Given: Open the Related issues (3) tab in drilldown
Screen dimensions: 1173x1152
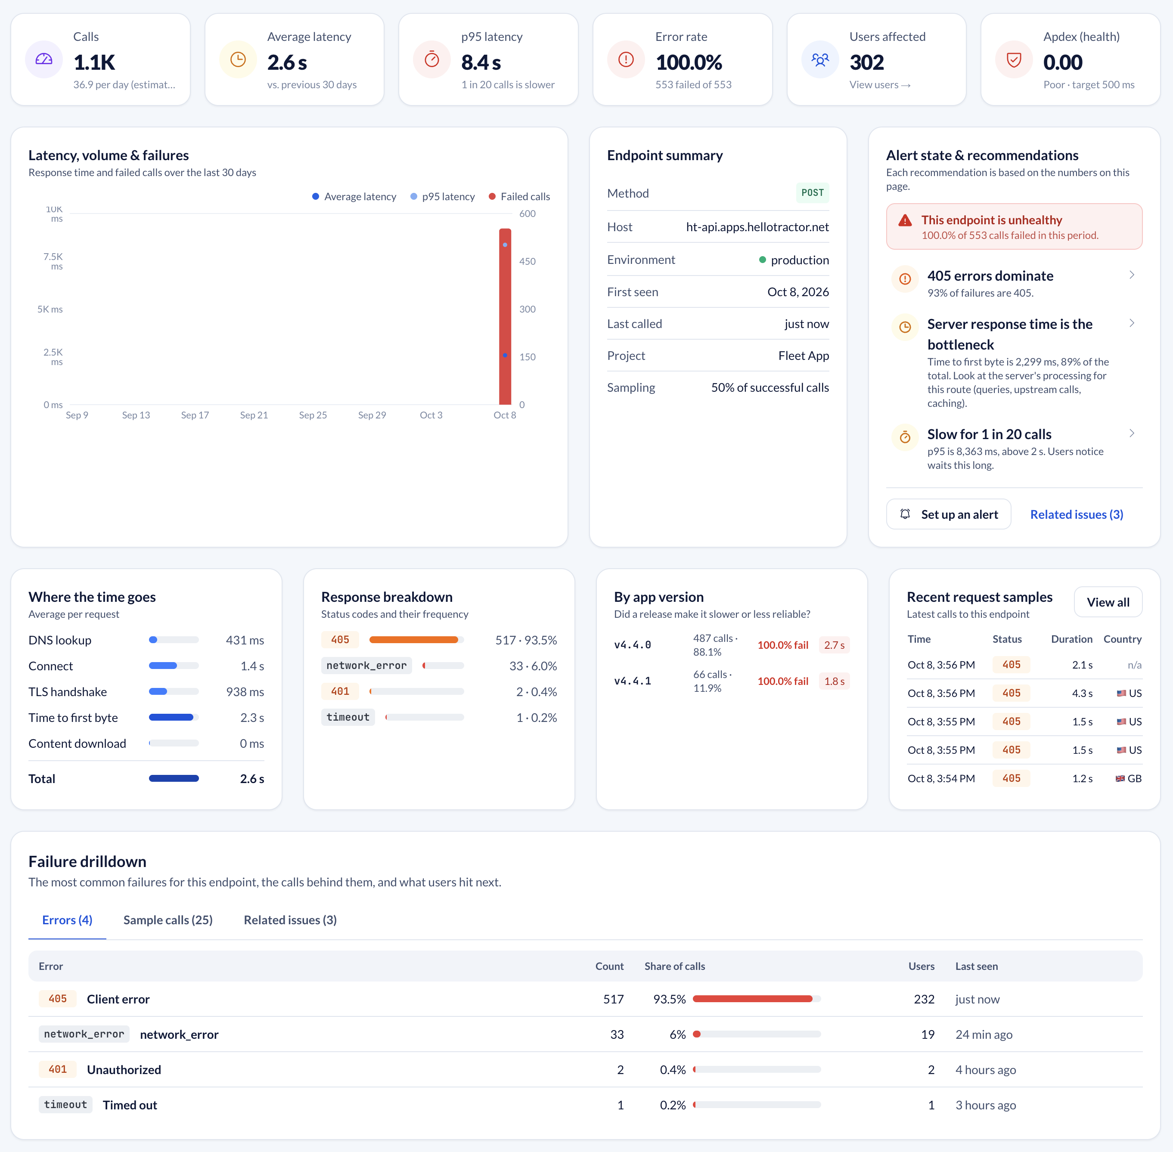Looking at the screenshot, I should point(290,920).
